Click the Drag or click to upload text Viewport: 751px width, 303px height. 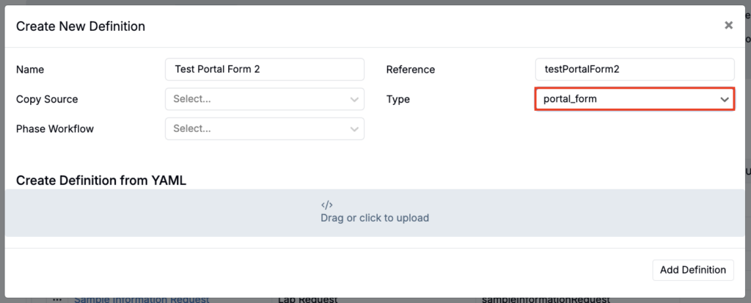point(375,218)
